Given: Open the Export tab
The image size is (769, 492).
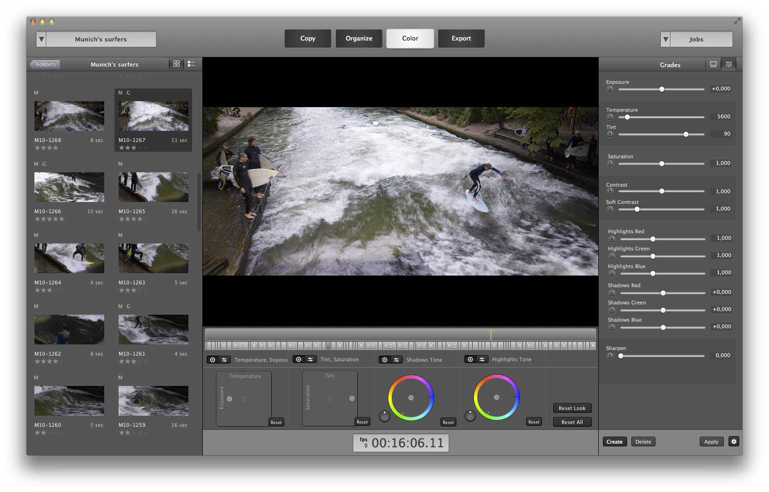Looking at the screenshot, I should click(461, 39).
